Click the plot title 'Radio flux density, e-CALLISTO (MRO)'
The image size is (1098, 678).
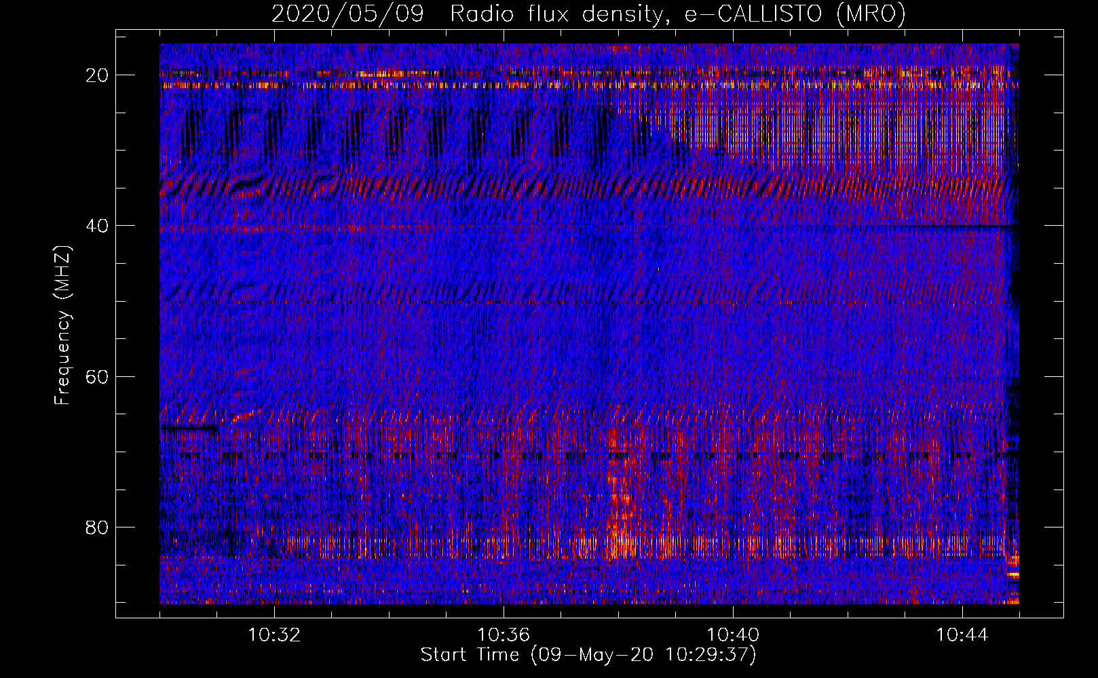677,14
